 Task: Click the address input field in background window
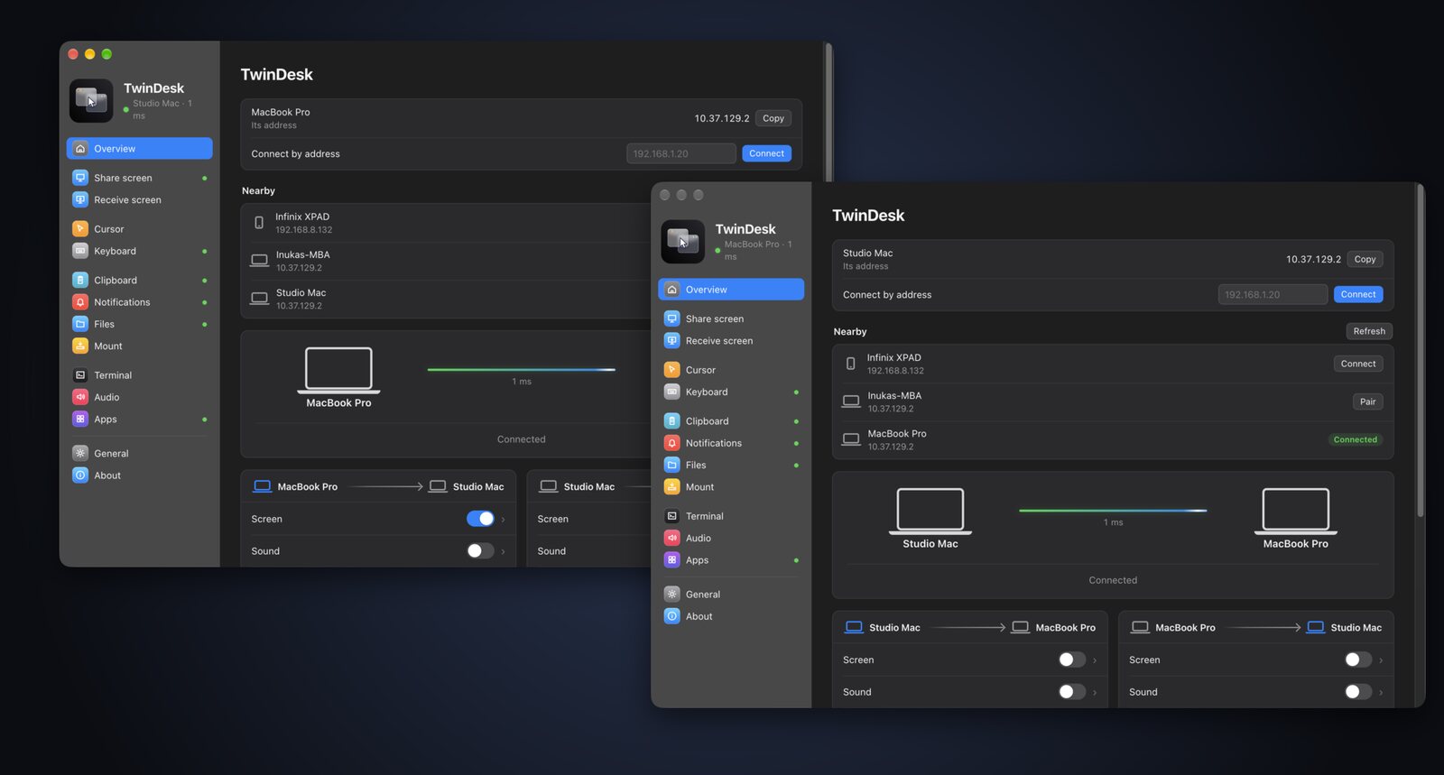click(681, 153)
